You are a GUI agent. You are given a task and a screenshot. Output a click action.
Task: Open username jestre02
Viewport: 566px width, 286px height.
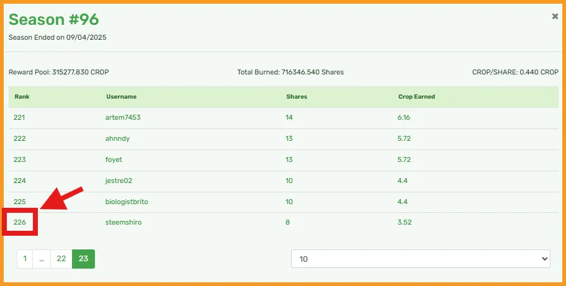click(119, 181)
